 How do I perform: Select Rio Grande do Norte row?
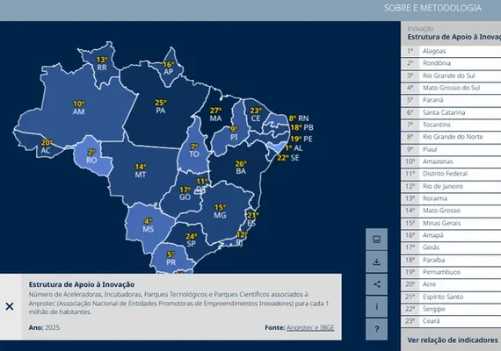451,137
